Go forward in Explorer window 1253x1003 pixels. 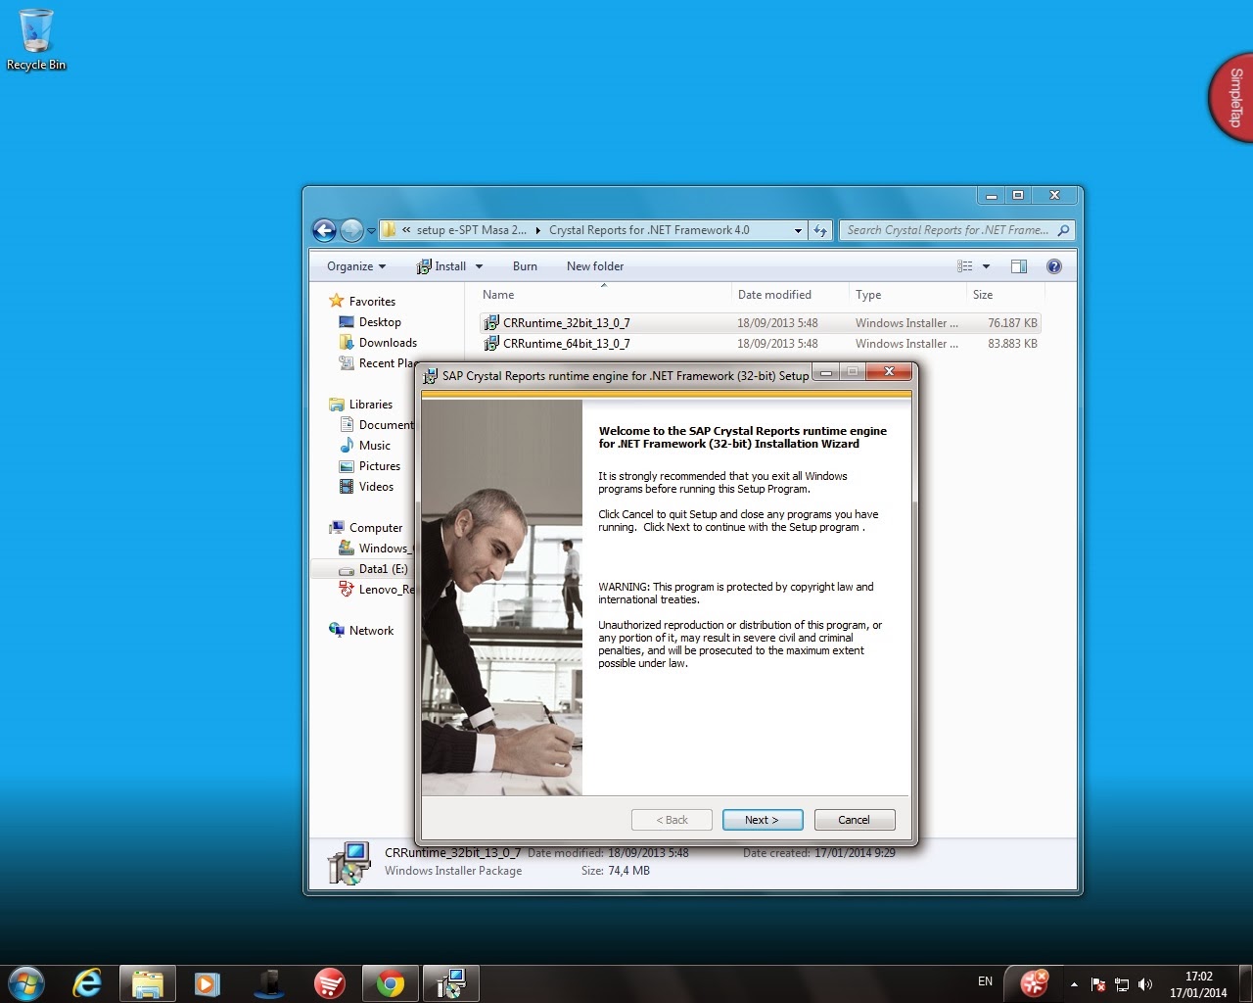351,230
